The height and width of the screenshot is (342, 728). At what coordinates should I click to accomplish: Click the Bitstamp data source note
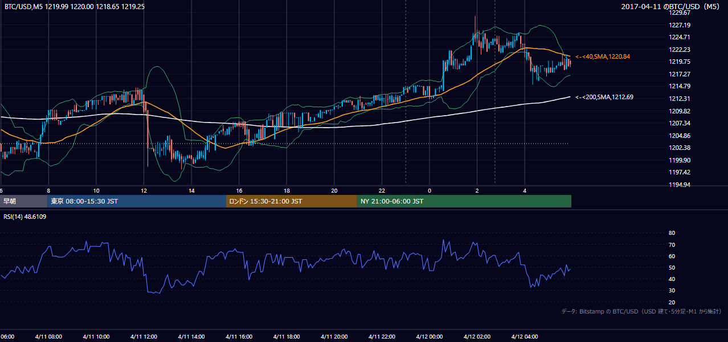coord(641,311)
